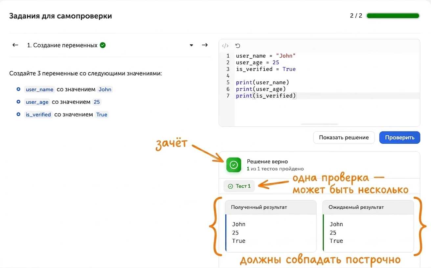The height and width of the screenshot is (268, 431).
Task: Click the Проверить button
Action: [400, 137]
